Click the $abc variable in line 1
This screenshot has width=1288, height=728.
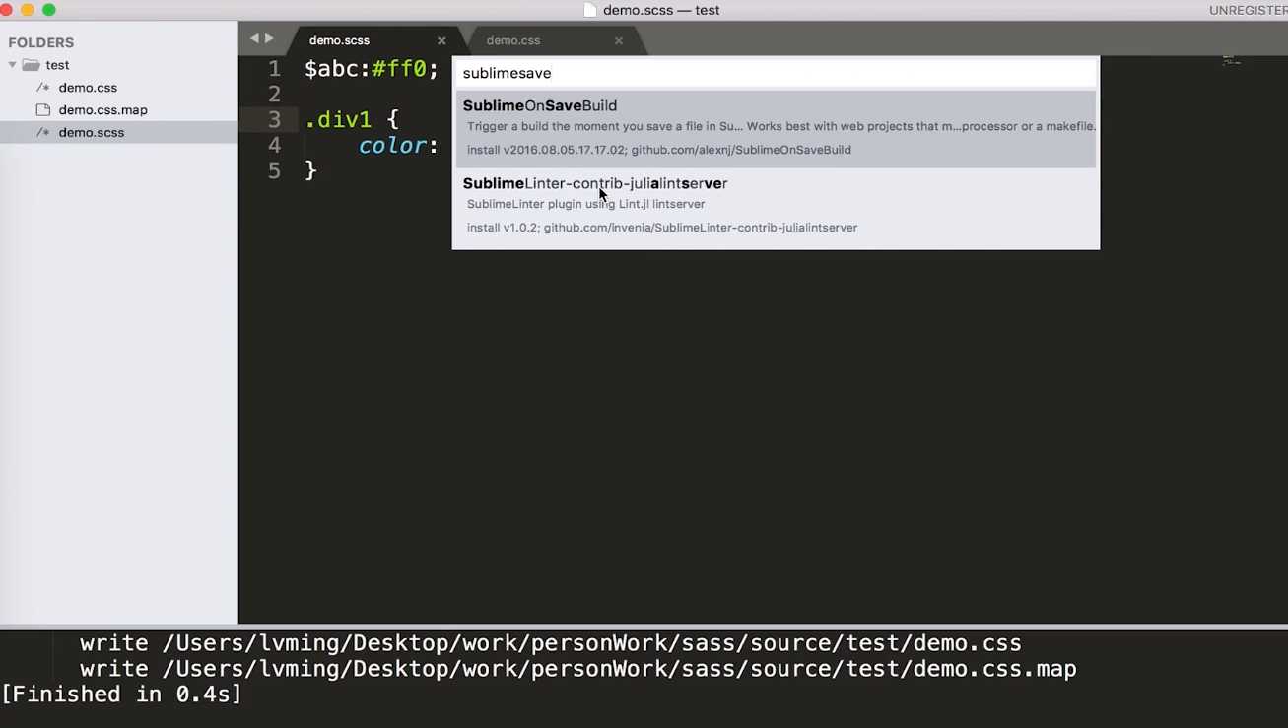330,69
